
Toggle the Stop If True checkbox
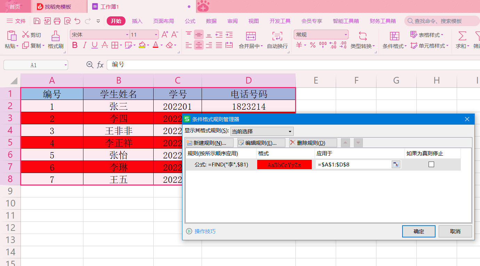pyautogui.click(x=431, y=164)
